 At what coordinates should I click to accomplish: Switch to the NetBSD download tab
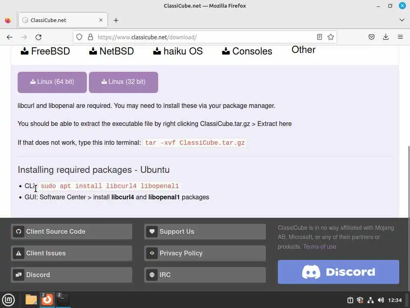coord(111,51)
